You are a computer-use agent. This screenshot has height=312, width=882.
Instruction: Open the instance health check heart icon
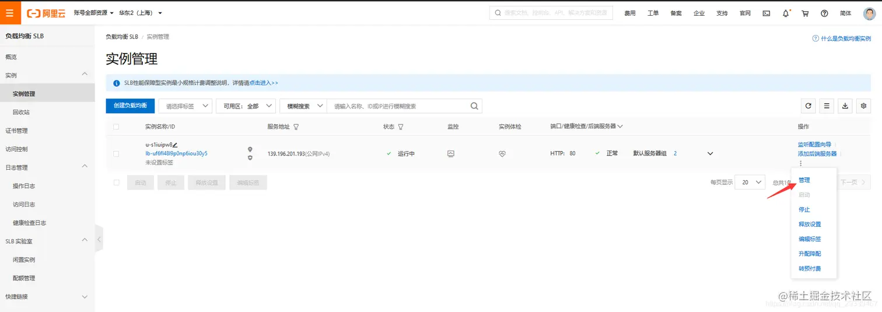coord(502,153)
